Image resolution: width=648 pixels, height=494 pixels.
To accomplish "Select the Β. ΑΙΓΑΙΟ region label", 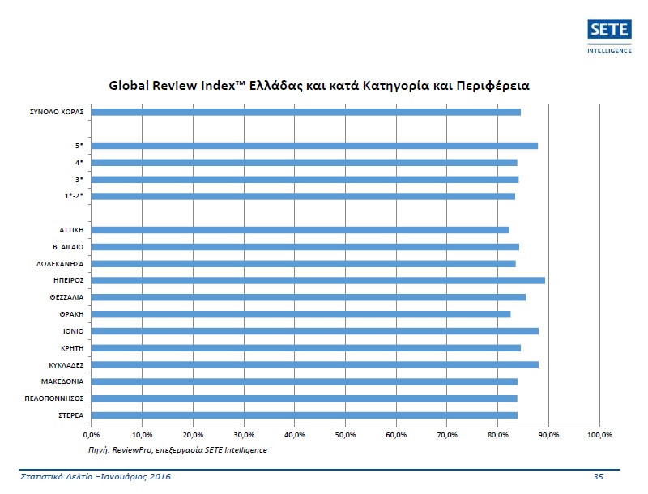I will [x=68, y=247].
